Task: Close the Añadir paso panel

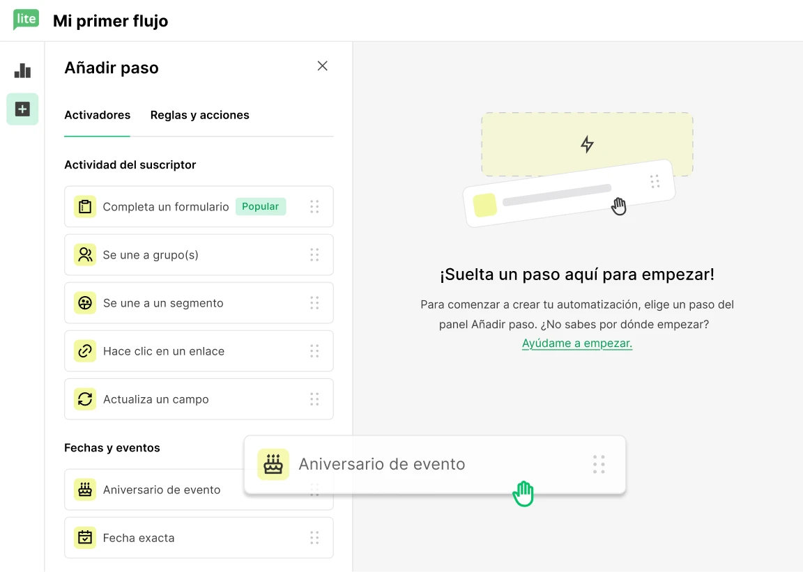Action: pyautogui.click(x=322, y=66)
